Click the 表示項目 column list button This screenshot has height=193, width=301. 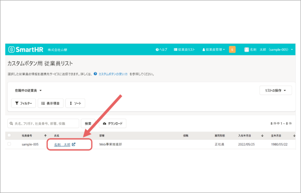50,103
